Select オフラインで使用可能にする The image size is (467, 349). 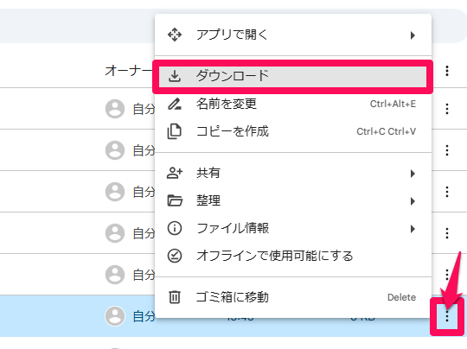[x=293, y=256]
